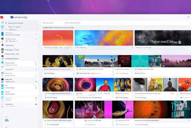Click the solid blue square icon in sidebar

2,34
